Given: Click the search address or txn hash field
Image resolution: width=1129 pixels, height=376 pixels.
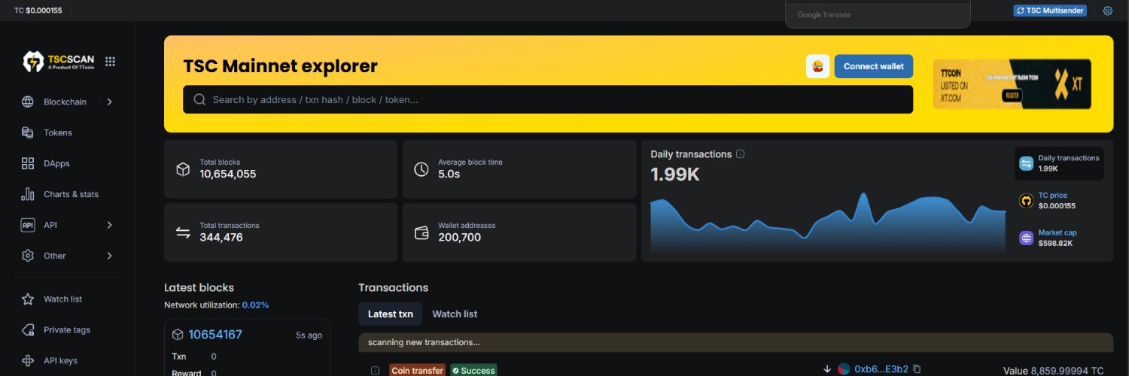Looking at the screenshot, I should [548, 99].
